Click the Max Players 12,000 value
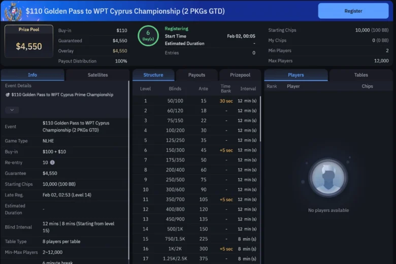 point(381,60)
